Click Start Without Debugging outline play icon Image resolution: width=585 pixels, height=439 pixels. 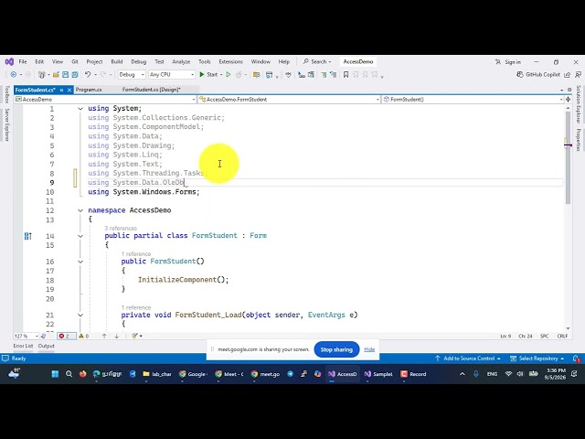[x=229, y=75]
